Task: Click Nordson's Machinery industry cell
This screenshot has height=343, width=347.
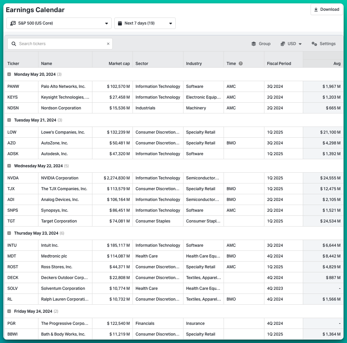Action: (203, 108)
